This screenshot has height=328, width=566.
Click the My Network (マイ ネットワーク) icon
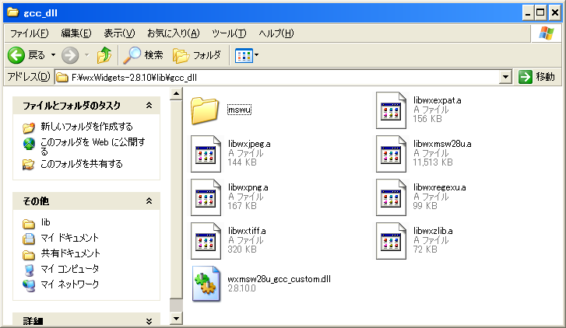point(29,285)
